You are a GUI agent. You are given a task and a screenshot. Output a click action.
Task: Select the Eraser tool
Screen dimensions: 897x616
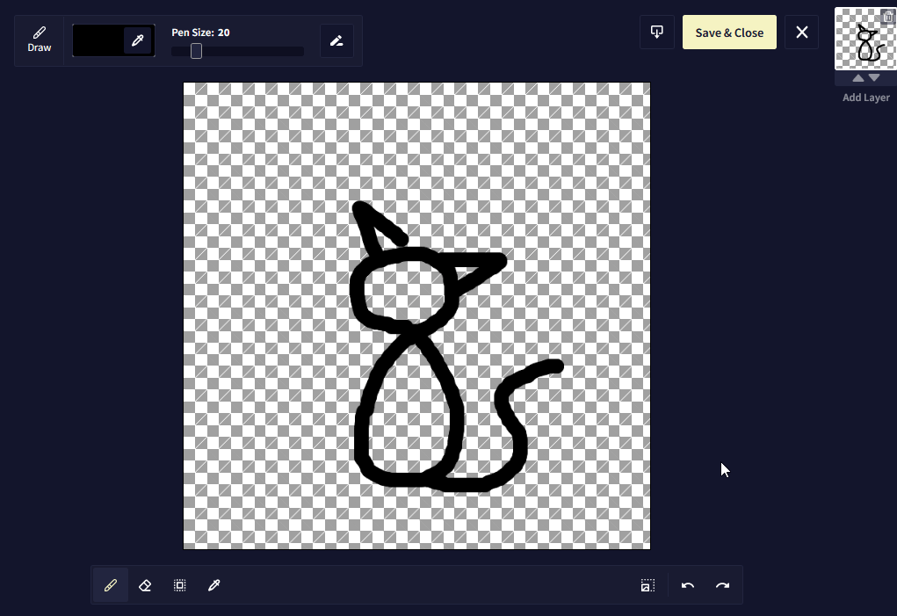[x=145, y=585]
